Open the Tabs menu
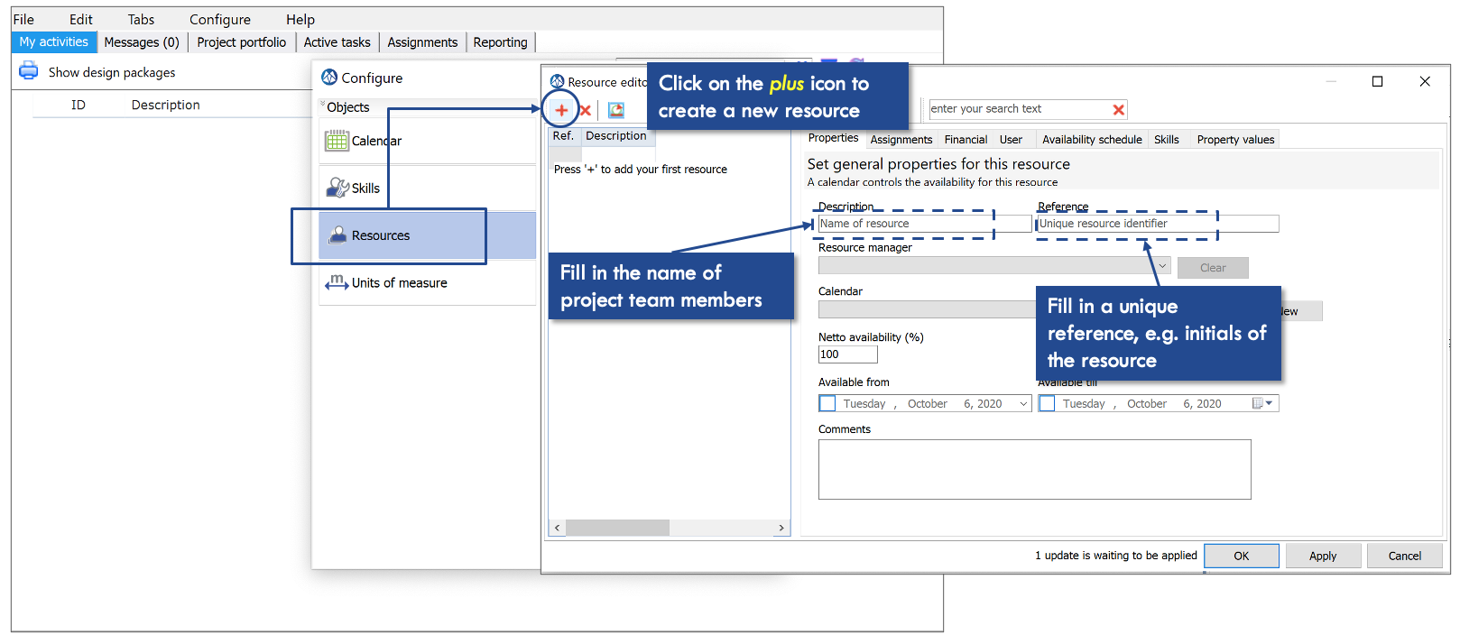Viewport: 1460px width, 644px height. point(141,19)
